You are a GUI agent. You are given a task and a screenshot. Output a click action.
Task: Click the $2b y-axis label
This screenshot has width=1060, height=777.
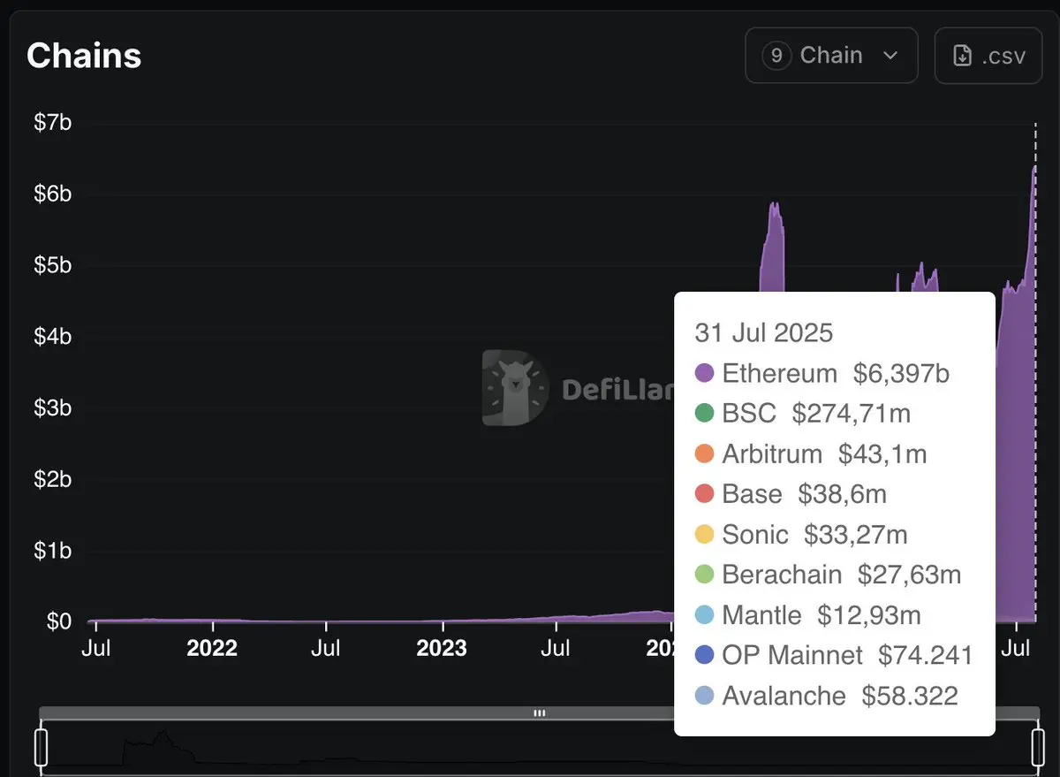tap(53, 480)
